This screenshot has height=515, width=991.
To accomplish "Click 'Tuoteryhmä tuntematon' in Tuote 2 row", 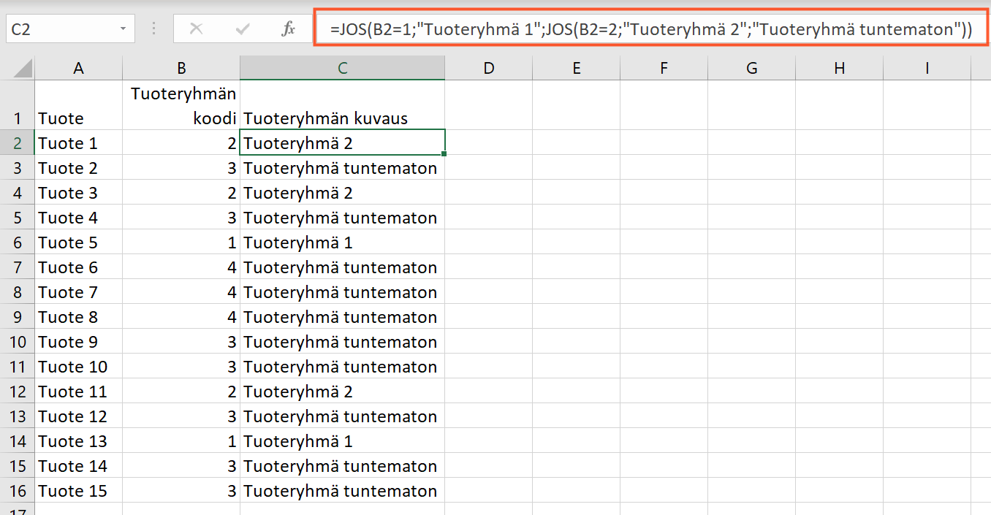I will [342, 168].
